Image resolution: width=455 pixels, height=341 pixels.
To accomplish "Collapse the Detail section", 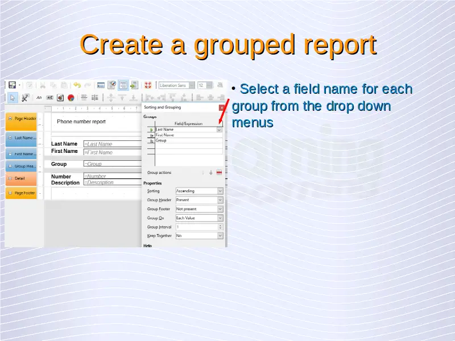I will (x=10, y=178).
